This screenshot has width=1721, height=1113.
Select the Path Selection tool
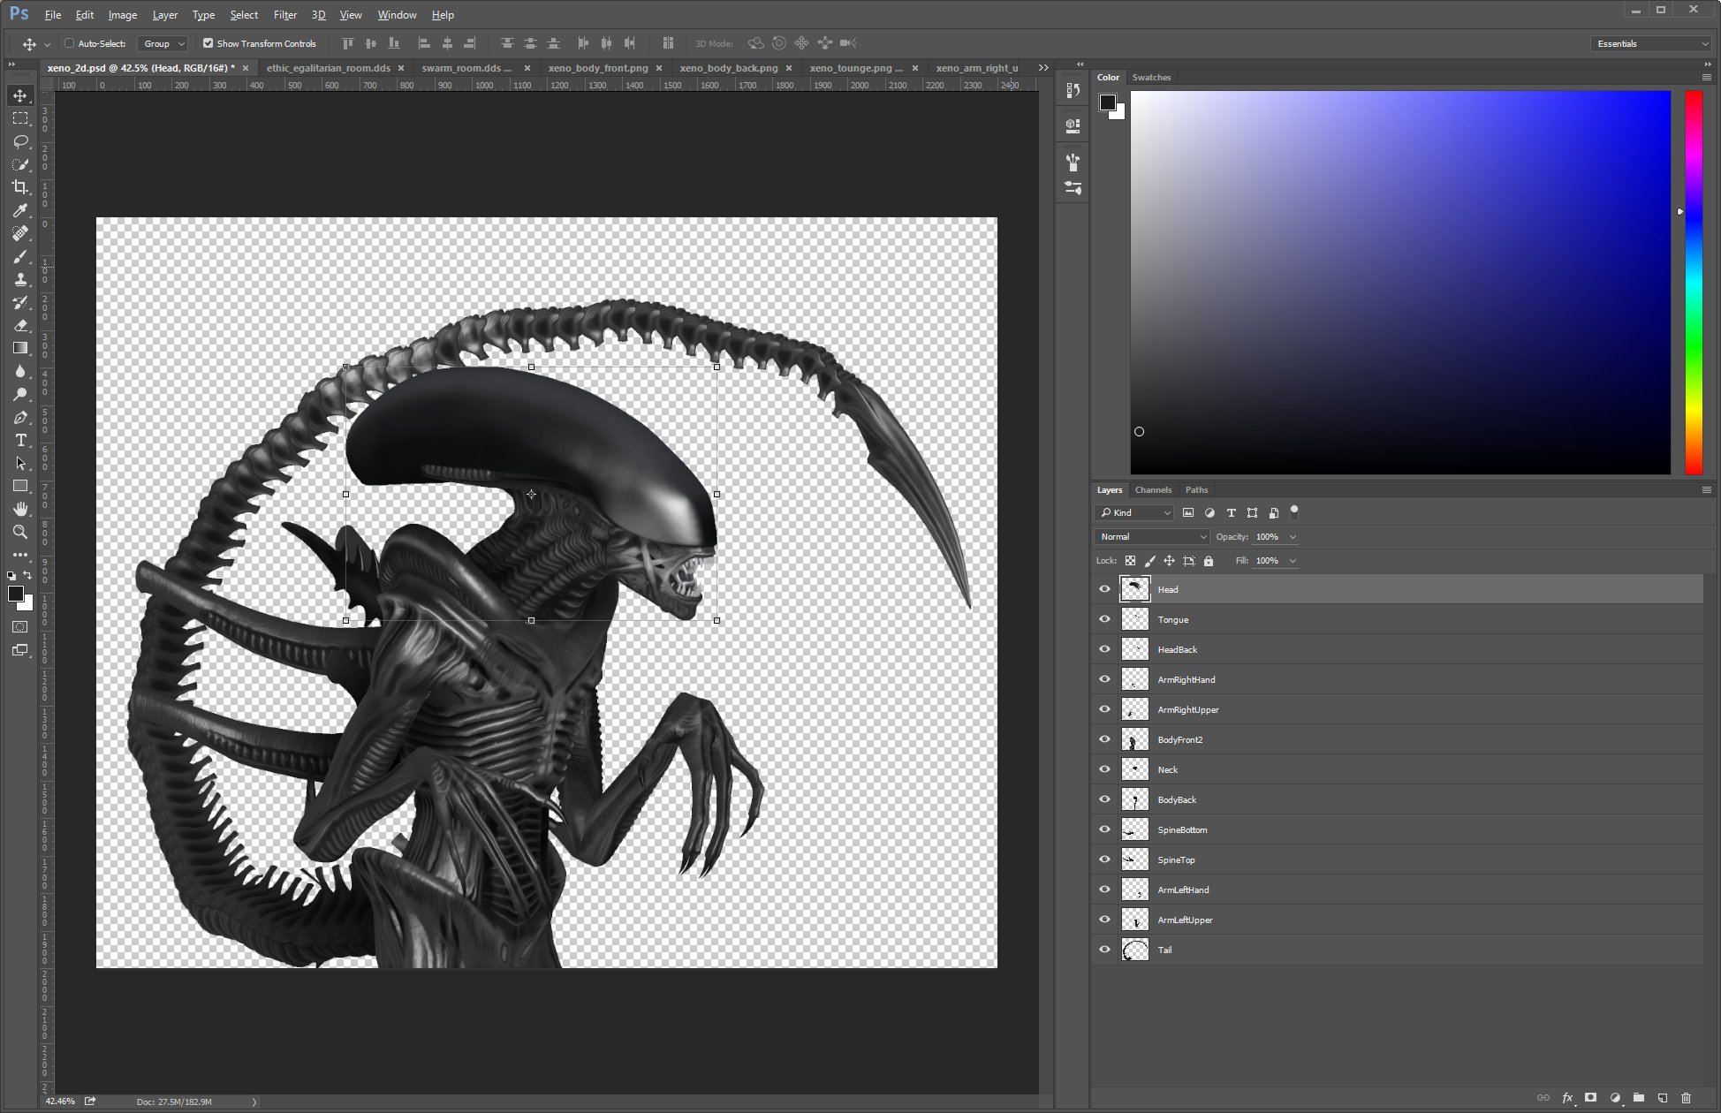coord(20,463)
